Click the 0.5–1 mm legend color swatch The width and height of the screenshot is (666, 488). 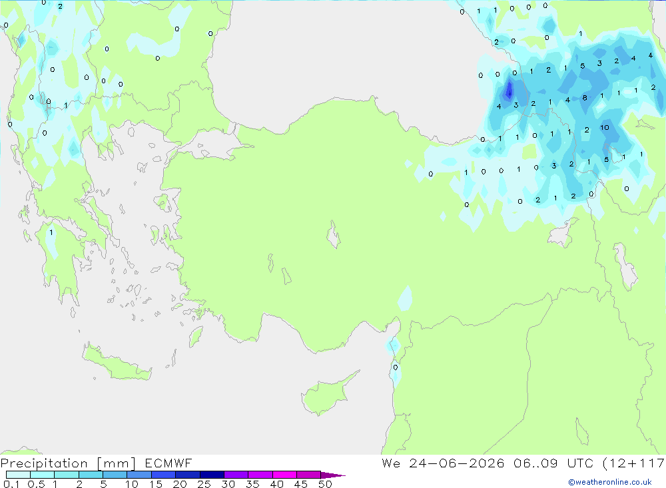click(43, 475)
